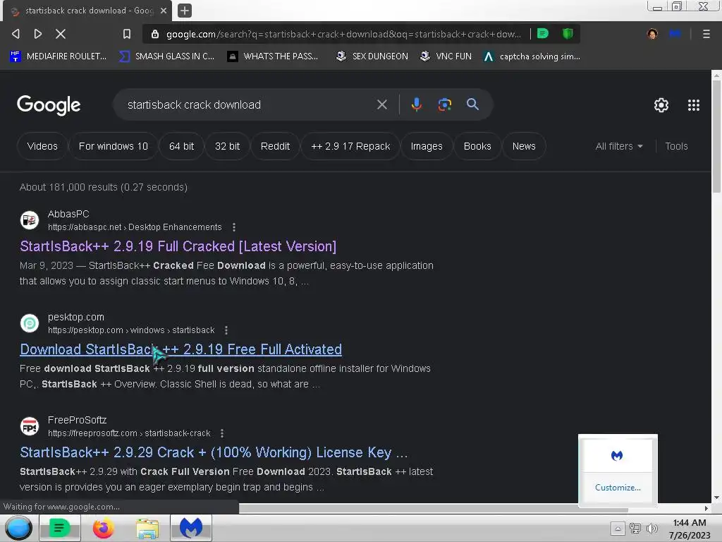Apply the 64 bit filter chip
The image size is (722, 542).
[181, 146]
